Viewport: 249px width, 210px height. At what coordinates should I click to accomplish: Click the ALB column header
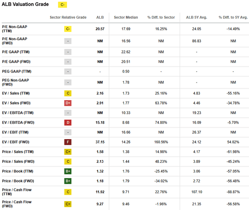(100, 18)
